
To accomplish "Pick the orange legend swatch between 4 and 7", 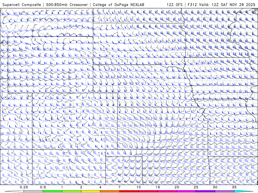I will tap(110, 191).
